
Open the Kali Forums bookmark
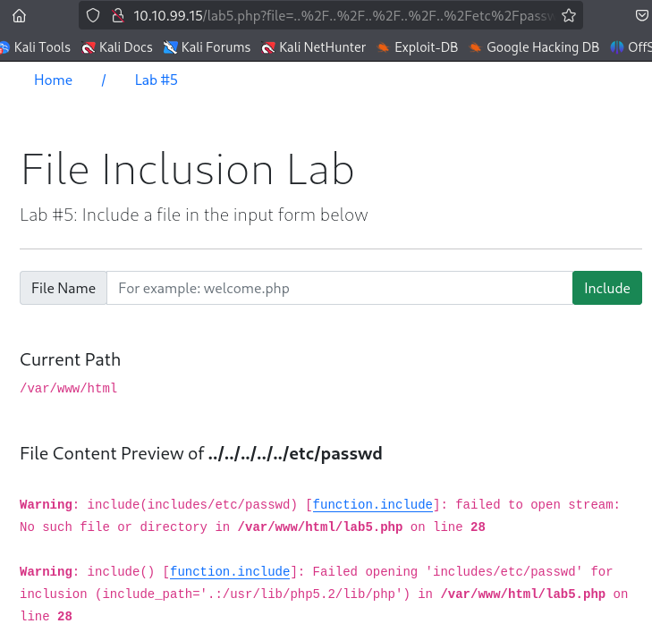tap(207, 47)
